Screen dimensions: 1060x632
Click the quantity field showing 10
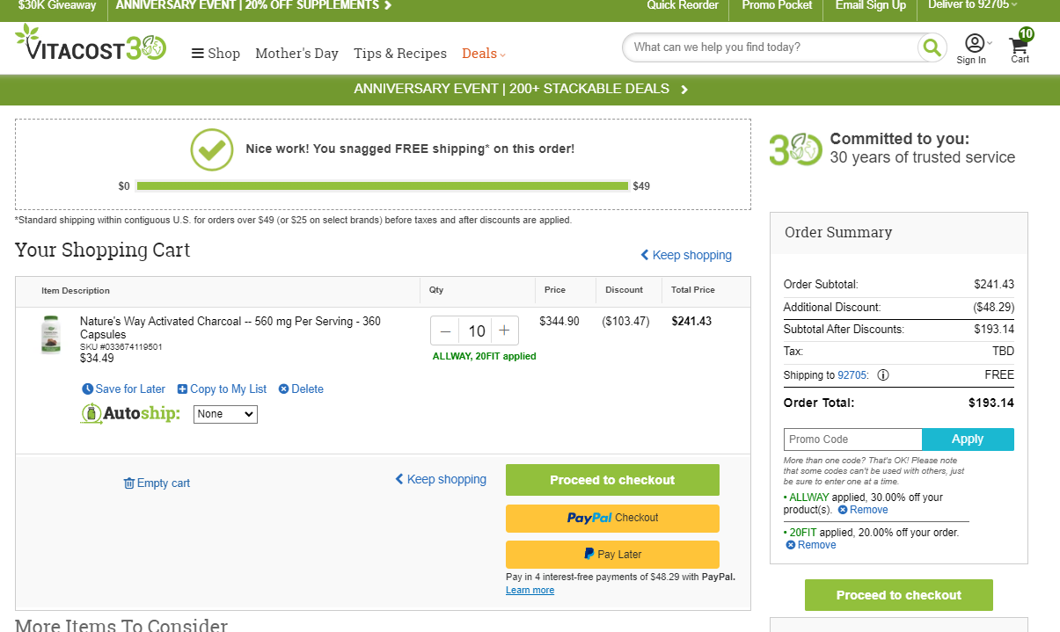pos(476,331)
